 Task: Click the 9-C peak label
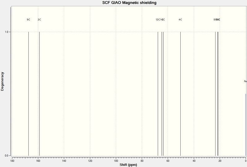28,20
